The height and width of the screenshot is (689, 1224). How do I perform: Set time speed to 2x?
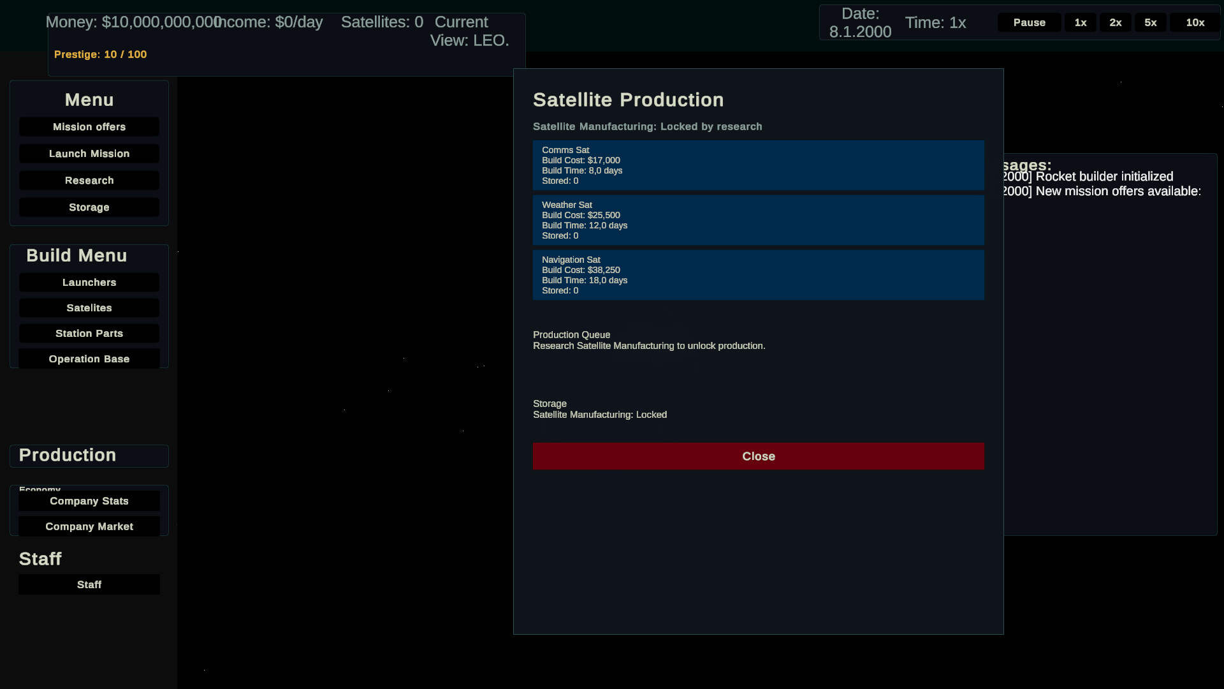pyautogui.click(x=1116, y=22)
